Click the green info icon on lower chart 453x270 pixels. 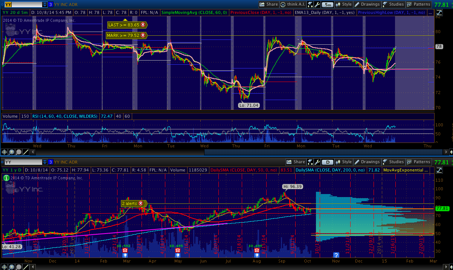[x=6, y=178]
